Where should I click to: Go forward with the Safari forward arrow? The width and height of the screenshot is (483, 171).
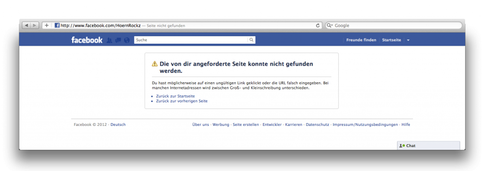(35, 25)
